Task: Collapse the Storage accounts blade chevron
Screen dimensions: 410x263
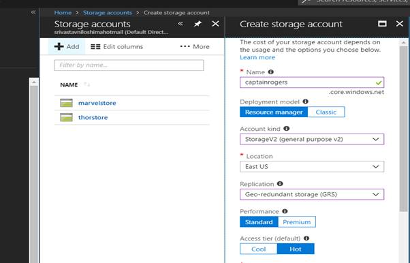Action: [x=180, y=24]
